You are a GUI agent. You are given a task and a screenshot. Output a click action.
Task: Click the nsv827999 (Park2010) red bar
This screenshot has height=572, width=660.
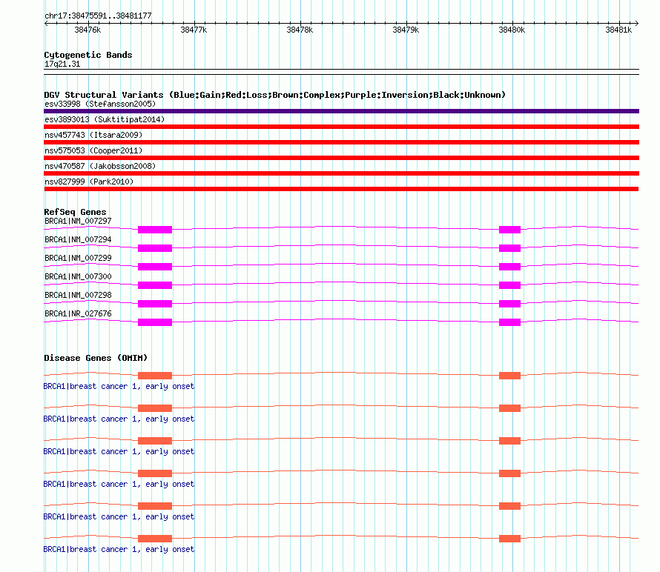tap(341, 189)
